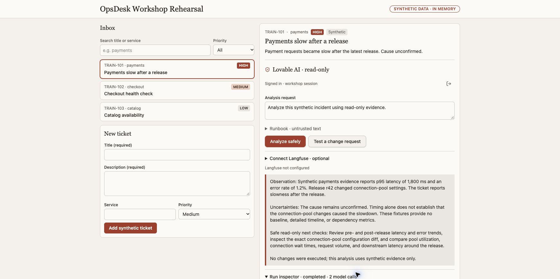
Task: Click the new ticket Description textarea
Action: click(177, 183)
